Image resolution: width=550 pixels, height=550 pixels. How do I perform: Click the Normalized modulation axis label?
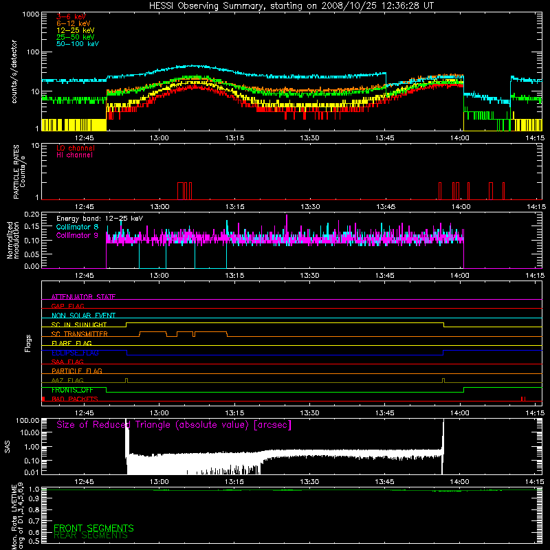click(12, 240)
